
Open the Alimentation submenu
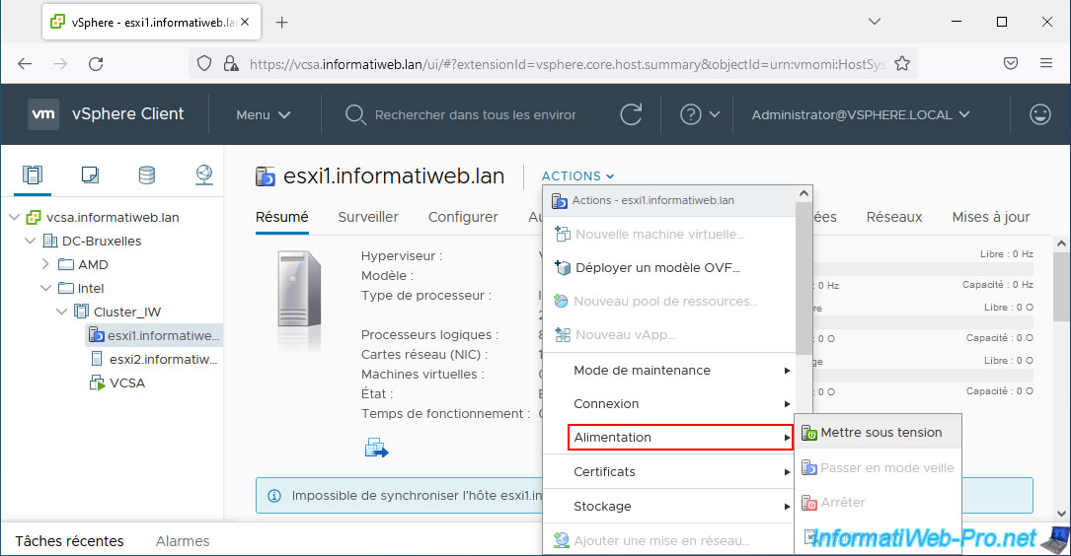(x=680, y=438)
